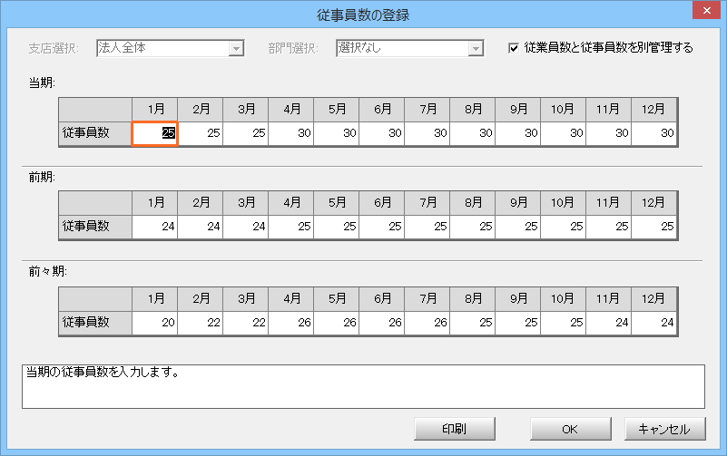Confirm with the OK button

[570, 429]
